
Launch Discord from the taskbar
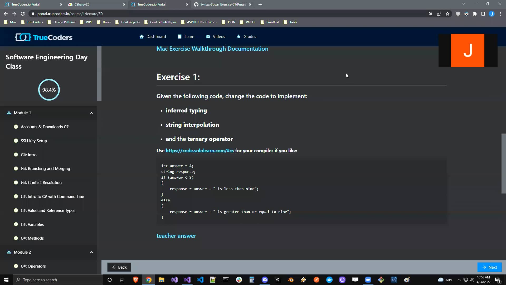tap(265, 280)
